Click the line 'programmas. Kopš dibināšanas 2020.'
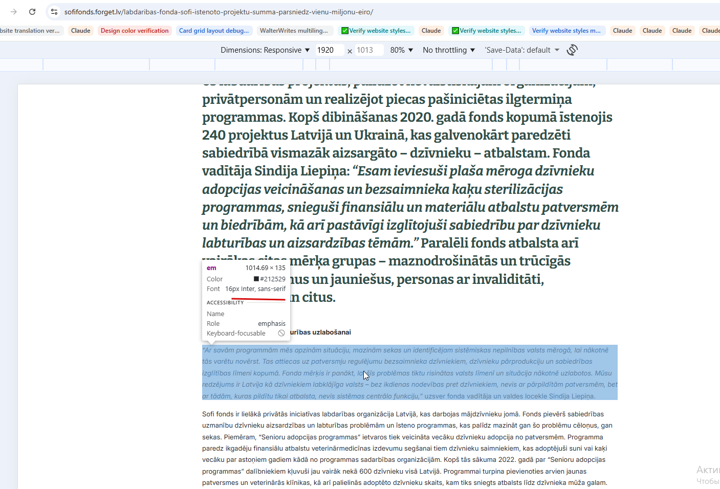 tap(407, 117)
